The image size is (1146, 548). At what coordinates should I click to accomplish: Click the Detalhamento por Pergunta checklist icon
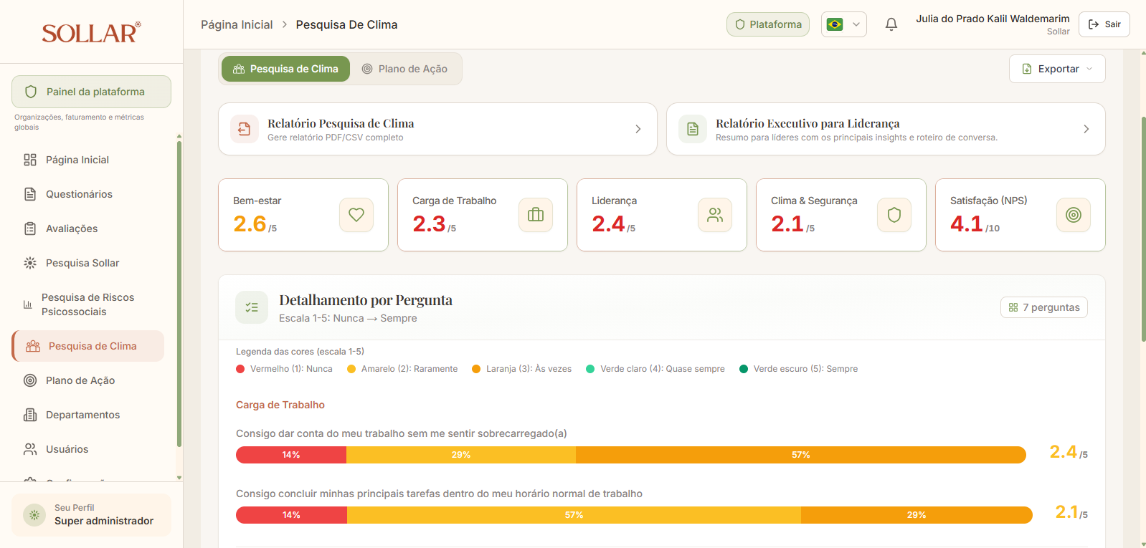click(x=252, y=307)
